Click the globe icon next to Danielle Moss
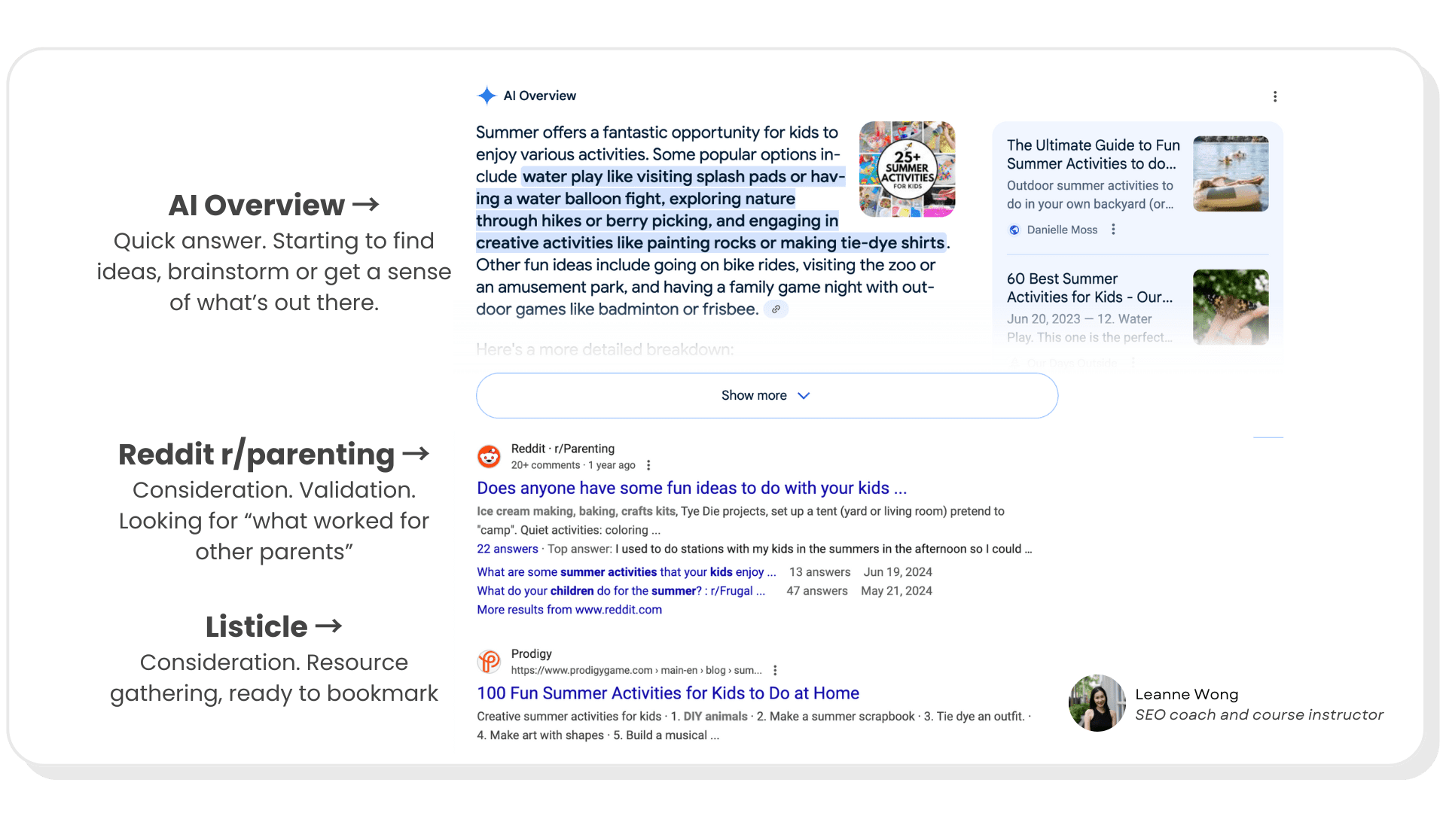1446x813 pixels. tap(1014, 230)
